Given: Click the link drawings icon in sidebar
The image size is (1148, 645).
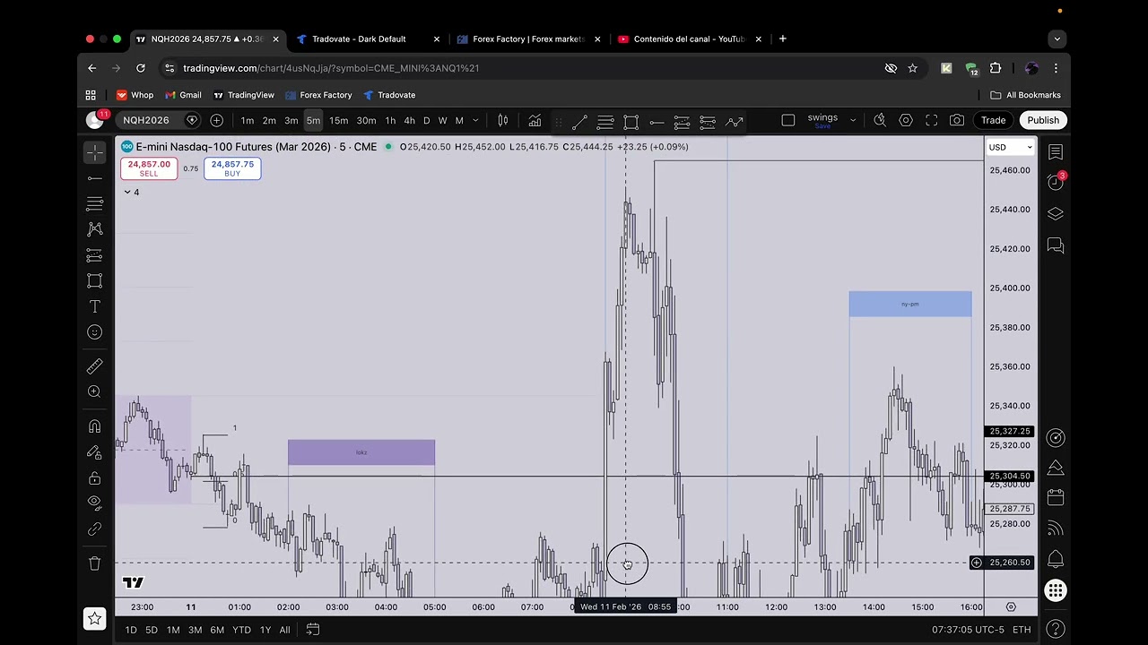Looking at the screenshot, I should (94, 529).
